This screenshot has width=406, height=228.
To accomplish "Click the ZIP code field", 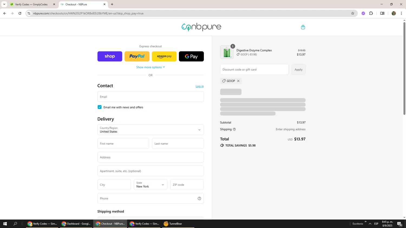I will tap(187, 185).
